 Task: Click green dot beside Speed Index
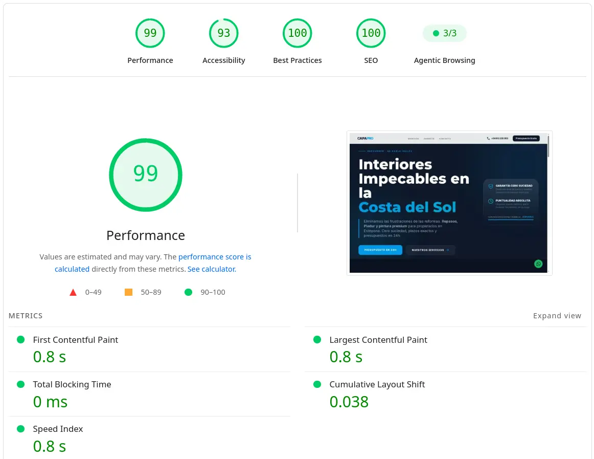click(21, 429)
